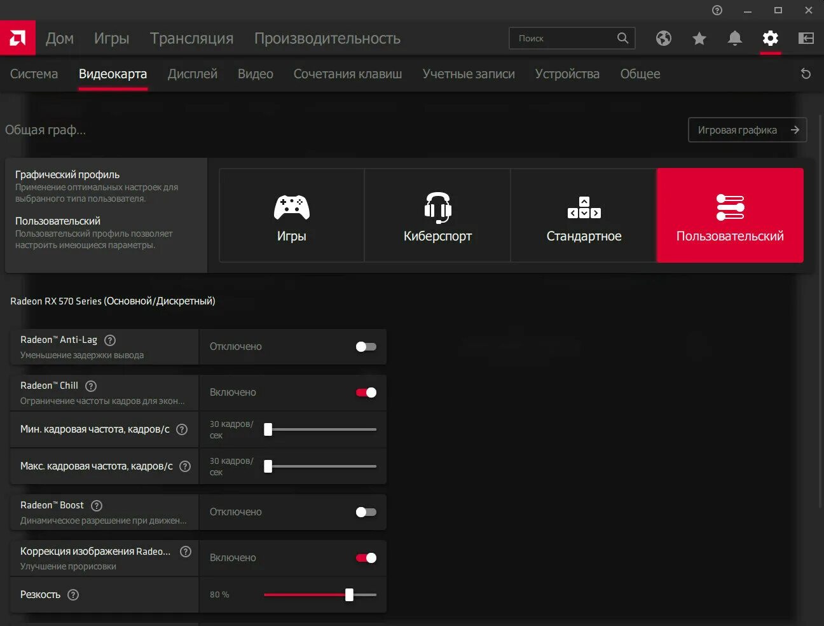824x626 pixels.
Task: Click the Radeon RX 570 Series label
Action: [x=113, y=301]
